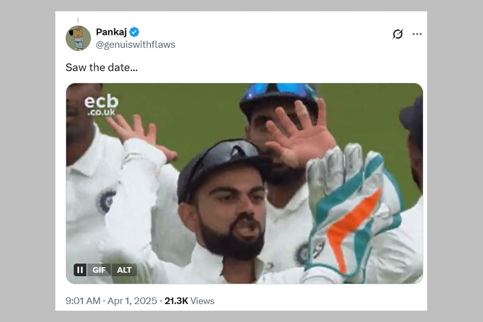Open the 9:01 AM timestamp link
Image resolution: width=483 pixels, height=322 pixels.
[83, 301]
